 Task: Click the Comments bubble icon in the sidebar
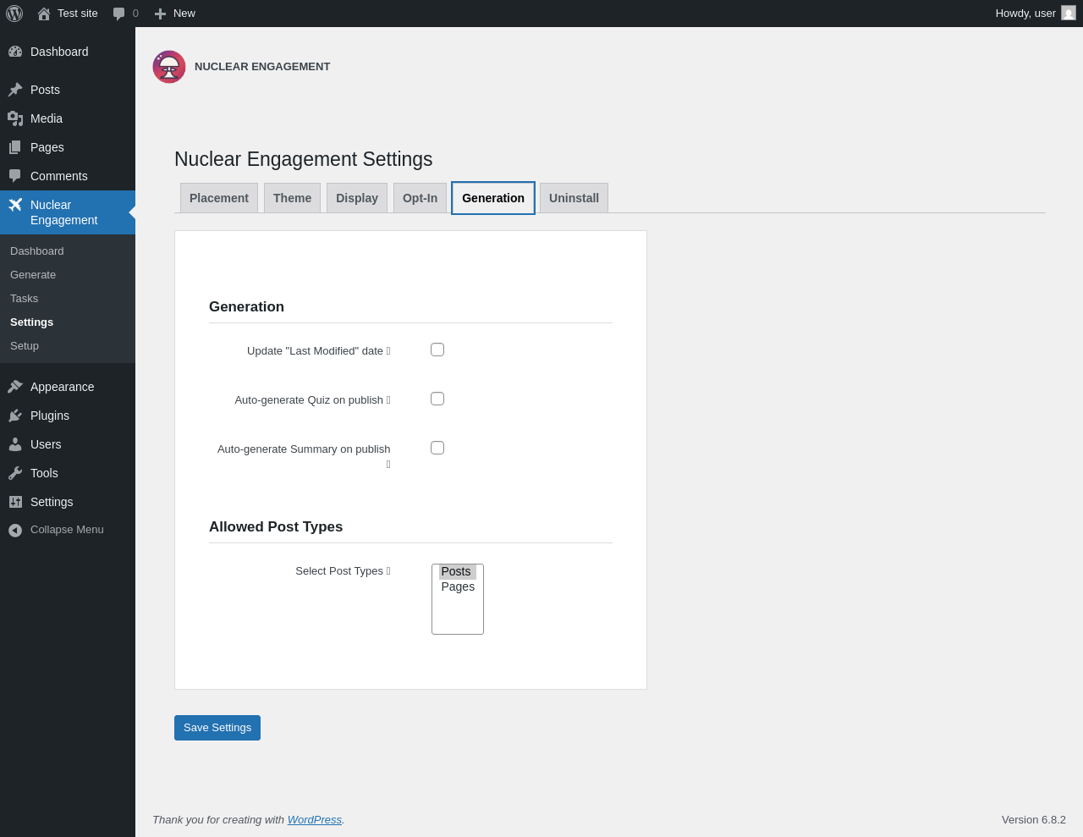tap(15, 176)
